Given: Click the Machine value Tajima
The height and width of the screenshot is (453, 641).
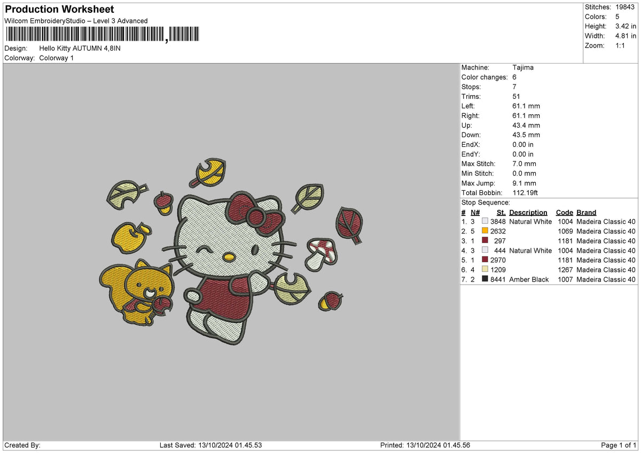Looking at the screenshot, I should [x=523, y=67].
